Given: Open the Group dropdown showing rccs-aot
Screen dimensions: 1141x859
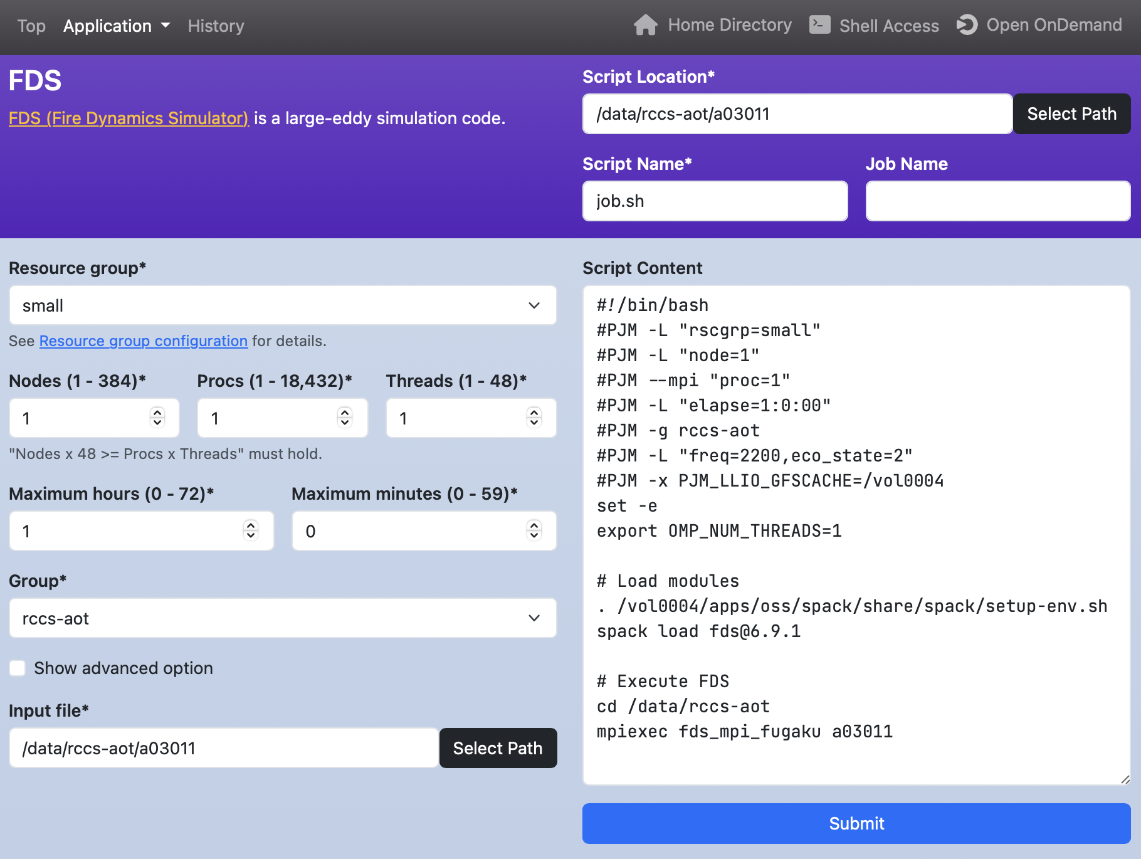Looking at the screenshot, I should [x=283, y=618].
